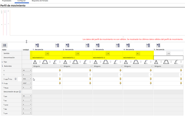Expand the a máx row
This screenshot has height=116, width=185.
[x=2, y=83]
